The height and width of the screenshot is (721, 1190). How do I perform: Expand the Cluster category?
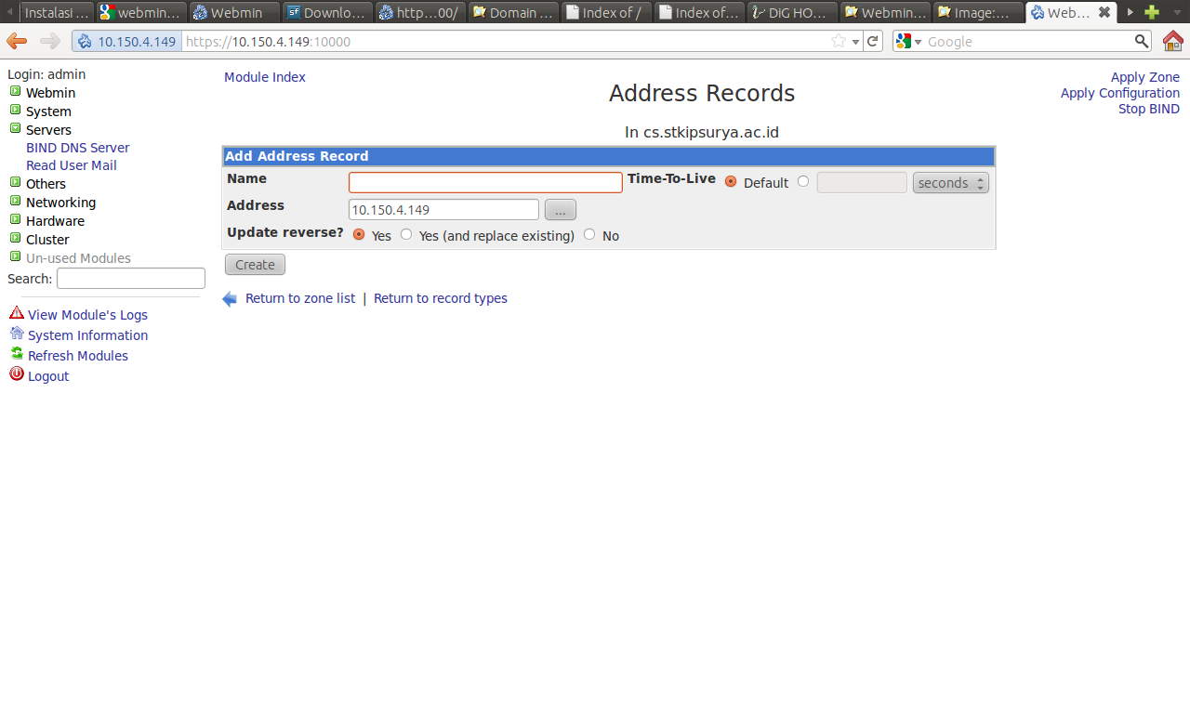coord(15,238)
